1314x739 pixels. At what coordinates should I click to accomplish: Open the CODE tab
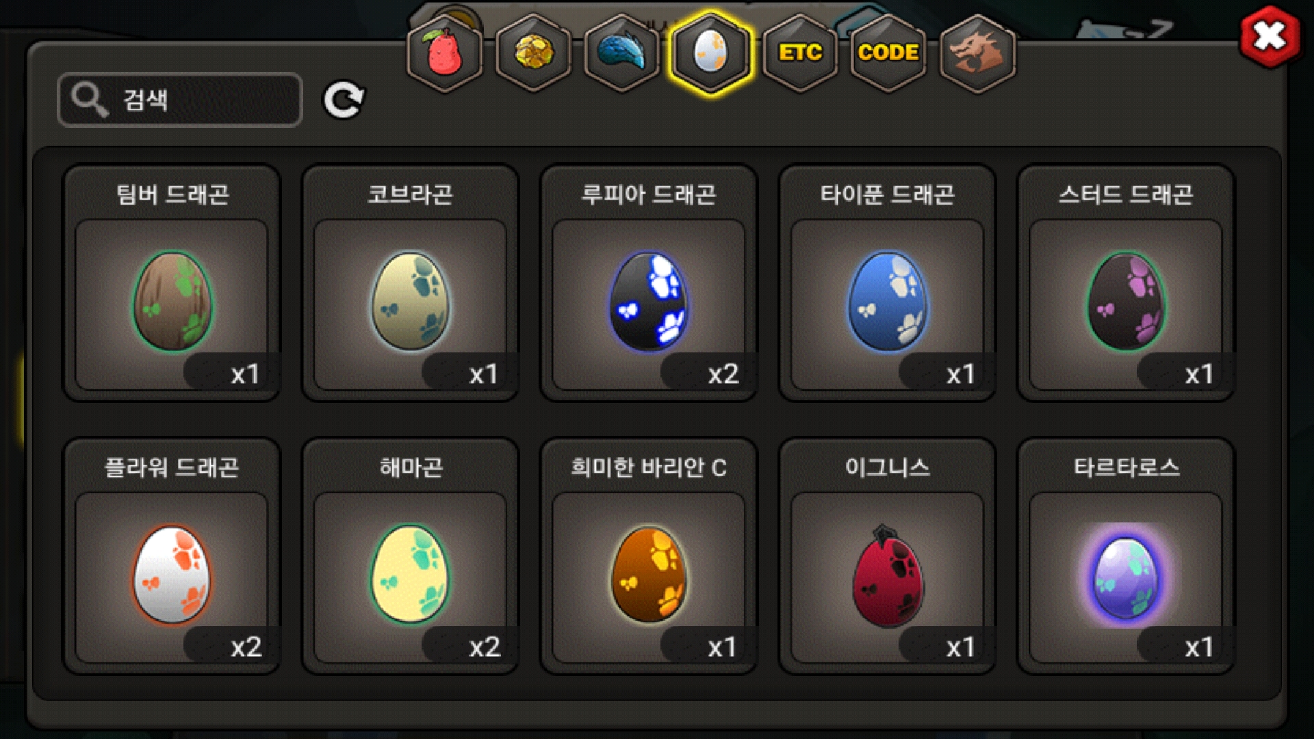[888, 53]
